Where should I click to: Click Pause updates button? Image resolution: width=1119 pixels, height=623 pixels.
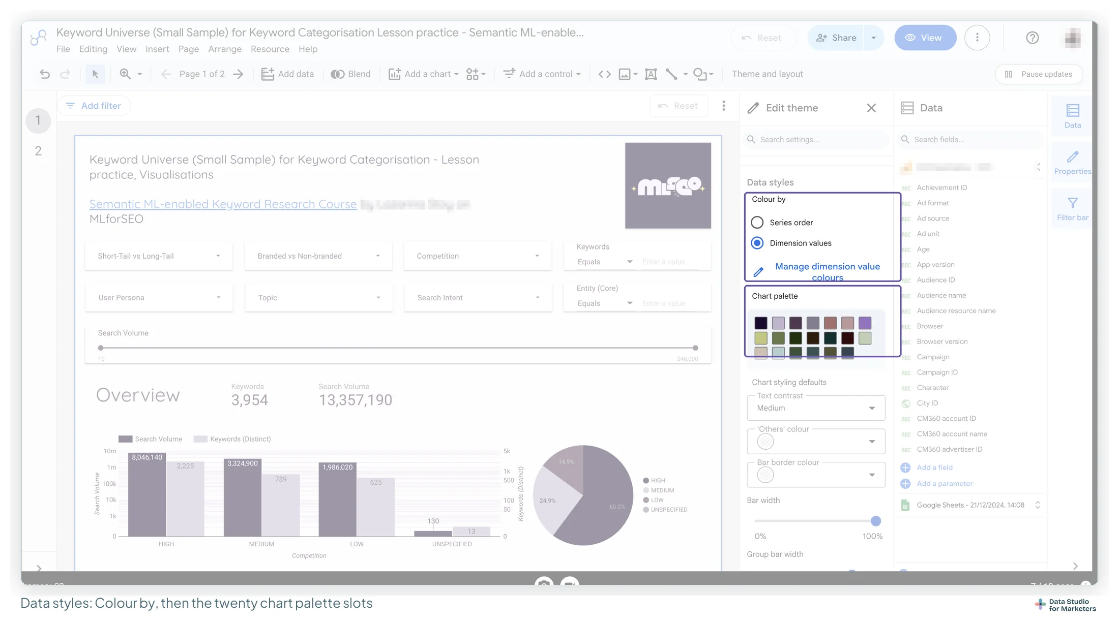pos(1039,74)
